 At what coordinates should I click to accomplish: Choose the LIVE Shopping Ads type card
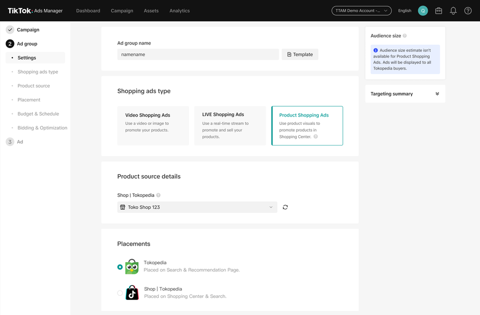pyautogui.click(x=230, y=126)
